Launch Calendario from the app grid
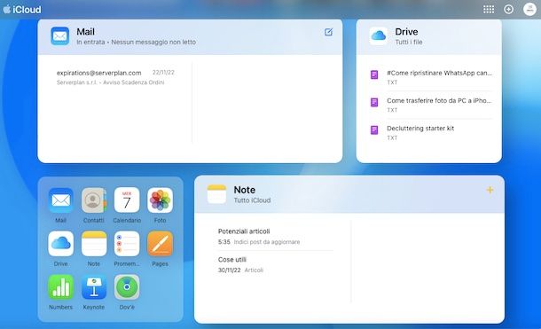Viewport: 541px width, 329px height. pyautogui.click(x=127, y=200)
